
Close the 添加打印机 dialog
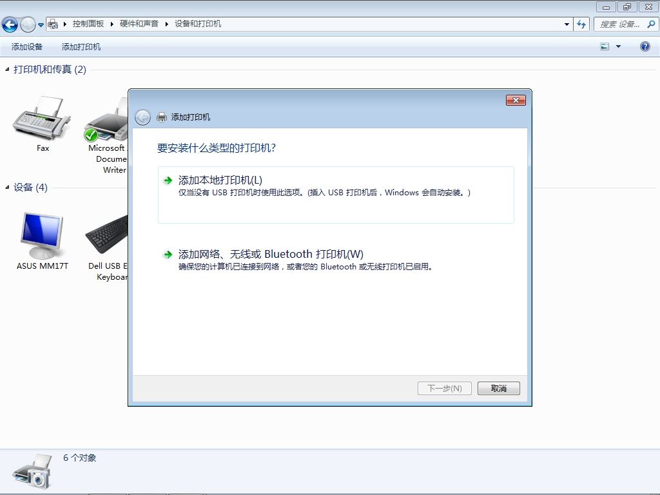(516, 100)
